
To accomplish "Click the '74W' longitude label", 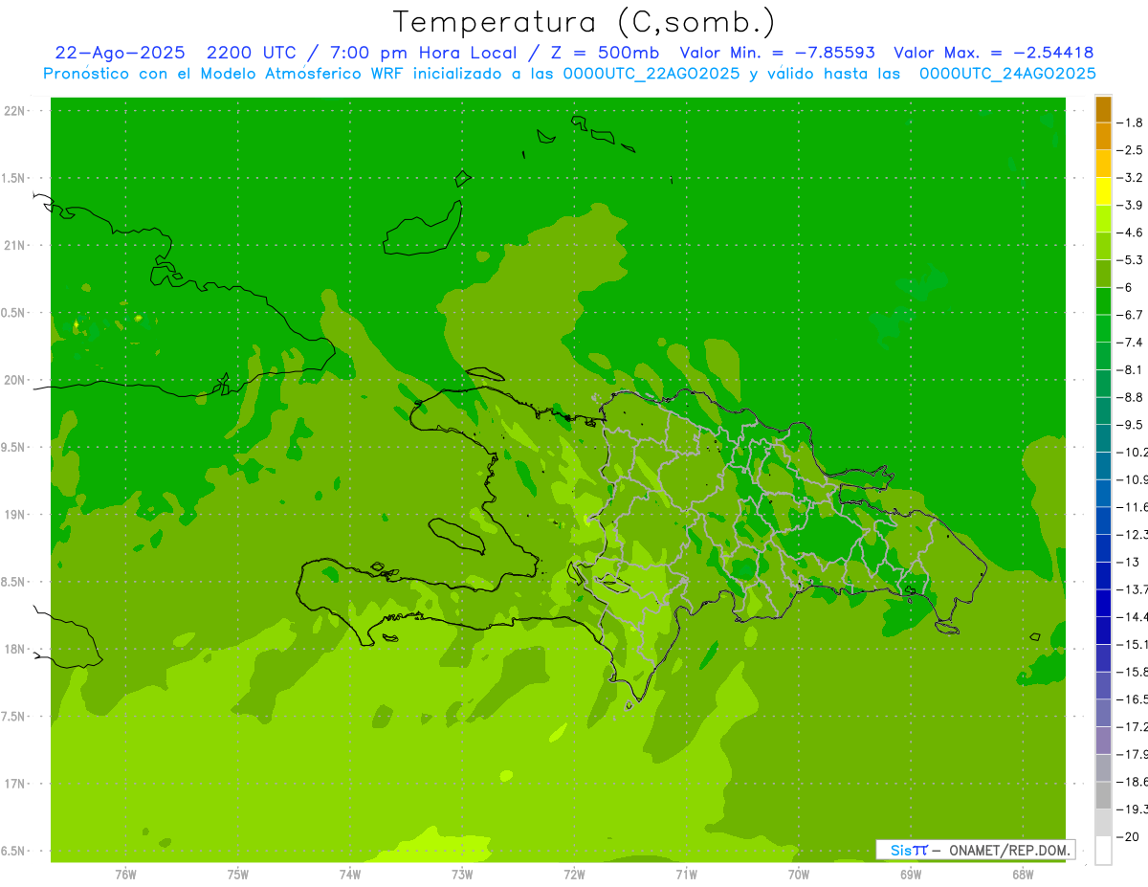I will [x=350, y=874].
